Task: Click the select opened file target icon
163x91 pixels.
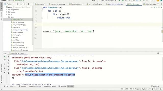Action: tap(18, 4)
